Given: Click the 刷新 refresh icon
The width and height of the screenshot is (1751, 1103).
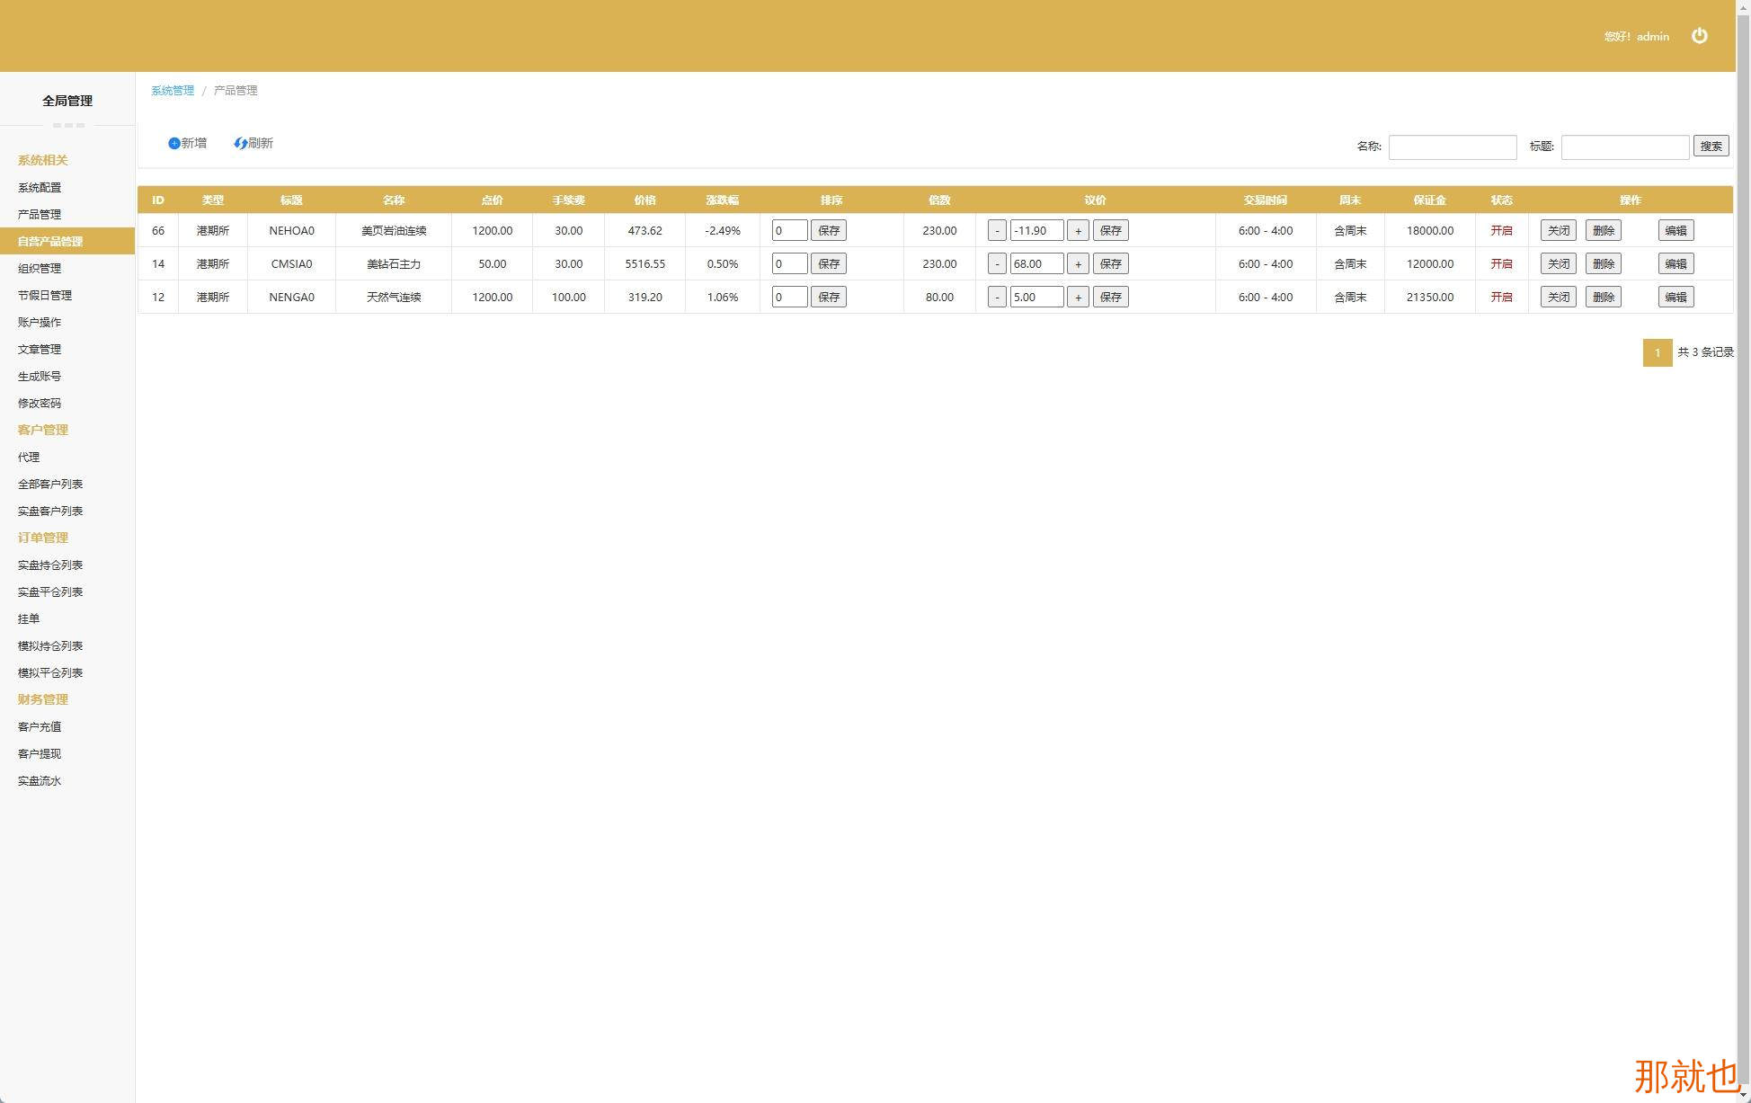Looking at the screenshot, I should click(x=240, y=143).
